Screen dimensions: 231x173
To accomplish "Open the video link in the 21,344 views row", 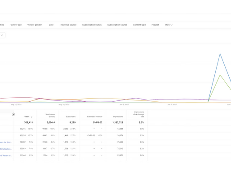I will point(6,156).
